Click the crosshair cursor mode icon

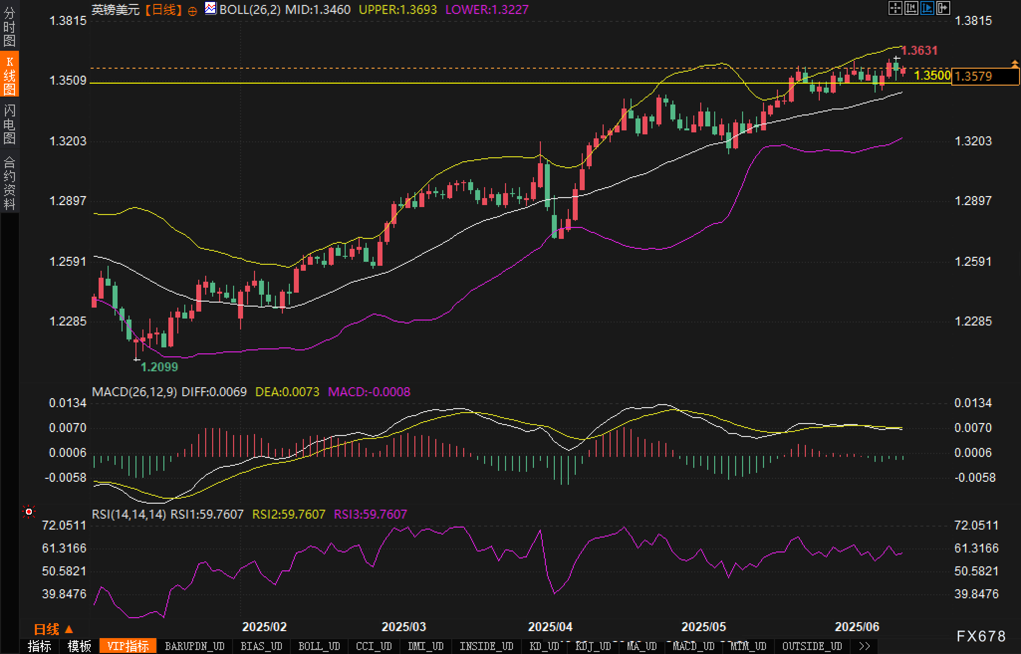tap(895, 8)
